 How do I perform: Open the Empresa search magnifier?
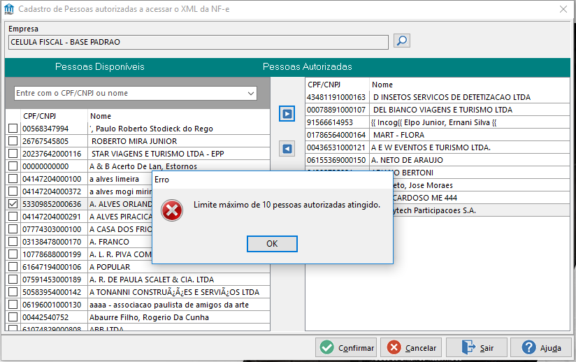click(x=402, y=41)
